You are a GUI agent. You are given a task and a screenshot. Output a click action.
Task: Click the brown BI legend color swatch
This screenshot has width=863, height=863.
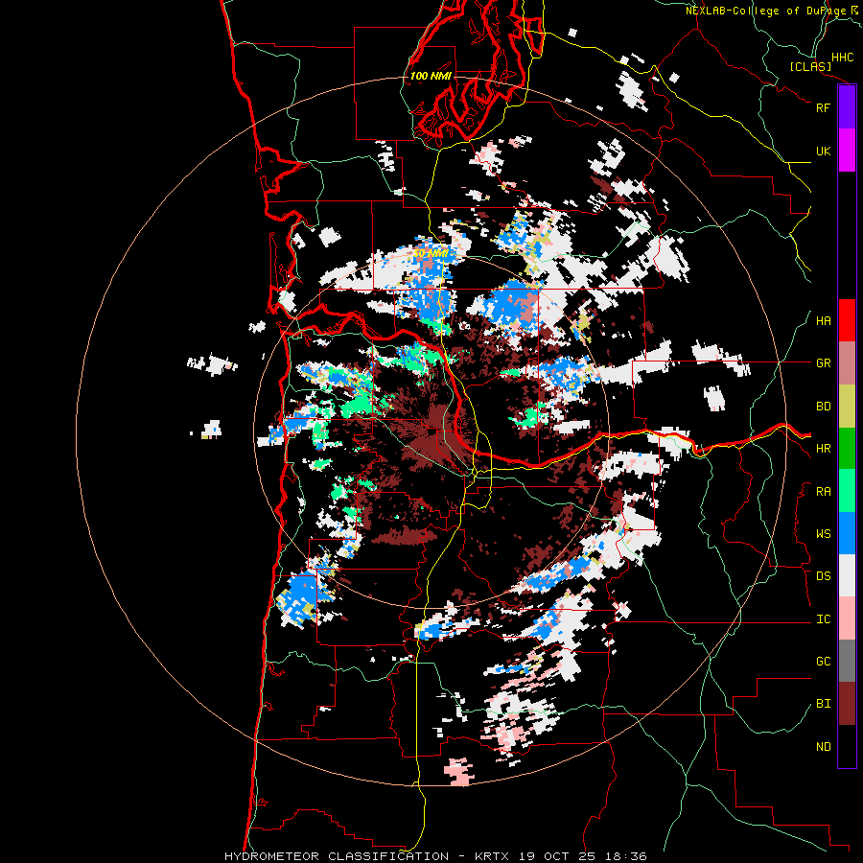tap(847, 704)
